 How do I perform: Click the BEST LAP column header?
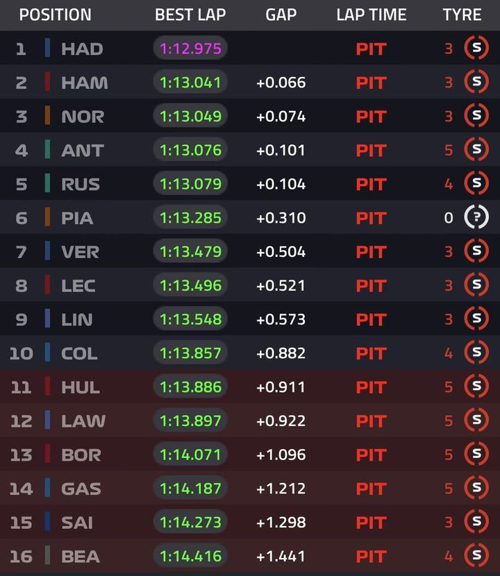(190, 15)
